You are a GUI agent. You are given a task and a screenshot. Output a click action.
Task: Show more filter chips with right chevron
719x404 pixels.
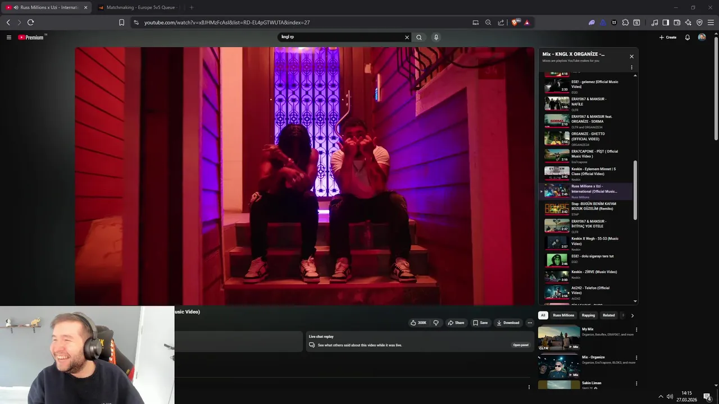(x=632, y=315)
